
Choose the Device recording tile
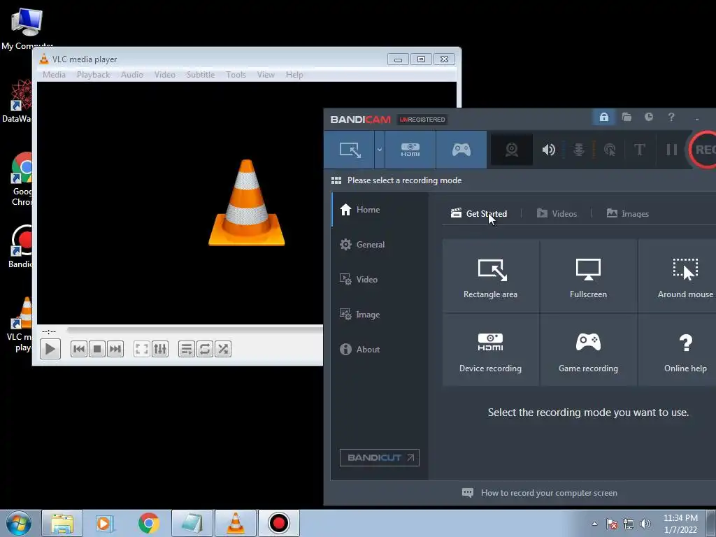[490, 350]
